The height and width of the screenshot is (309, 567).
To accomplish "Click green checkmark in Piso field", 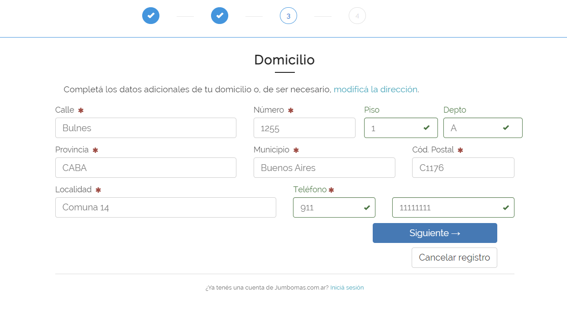I will [x=427, y=128].
